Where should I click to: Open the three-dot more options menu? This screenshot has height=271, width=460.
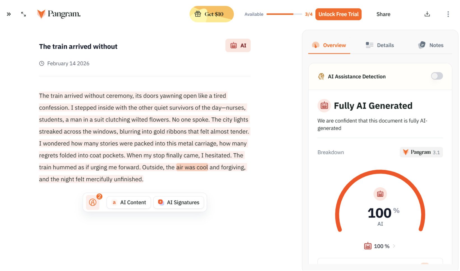[x=448, y=14]
